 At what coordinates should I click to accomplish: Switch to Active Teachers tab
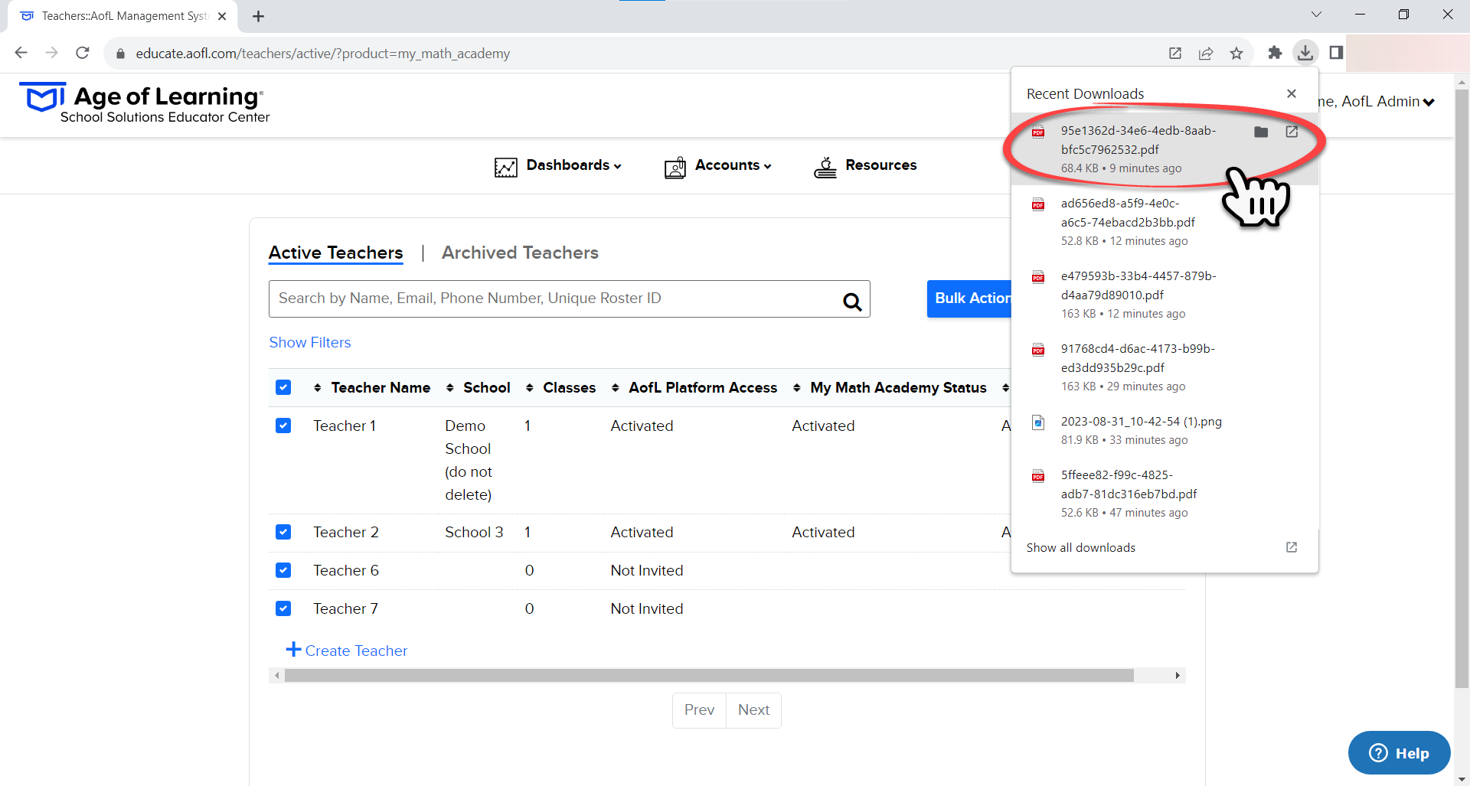click(335, 253)
